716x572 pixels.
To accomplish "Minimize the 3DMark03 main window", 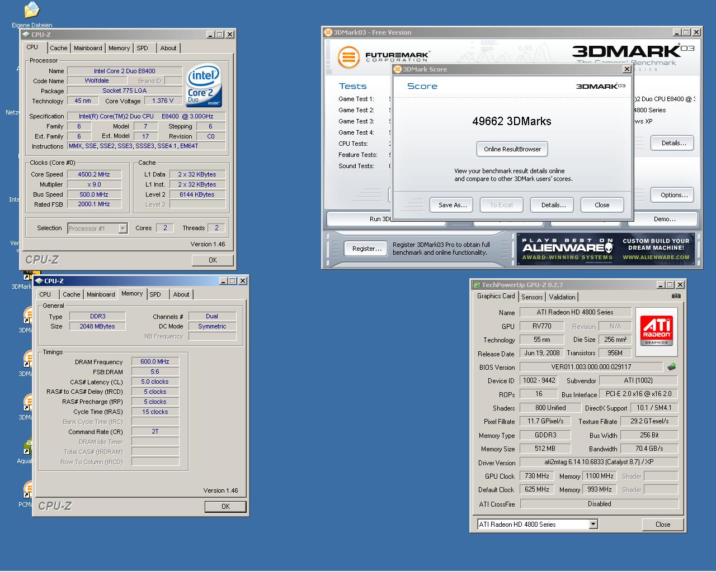I will coord(677,32).
